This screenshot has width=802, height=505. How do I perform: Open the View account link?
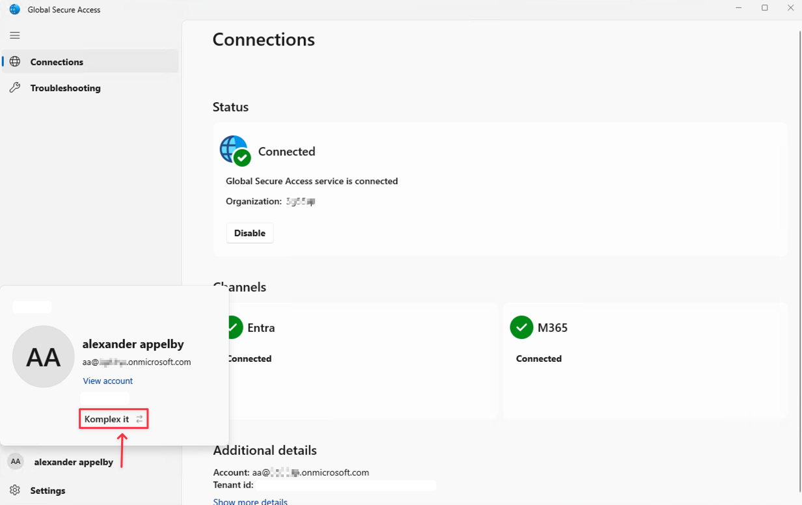[107, 381]
